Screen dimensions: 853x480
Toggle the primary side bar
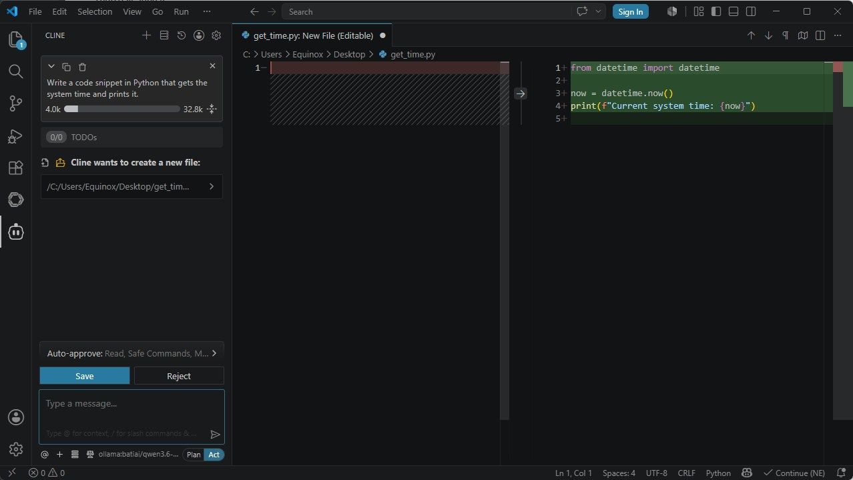[716, 11]
